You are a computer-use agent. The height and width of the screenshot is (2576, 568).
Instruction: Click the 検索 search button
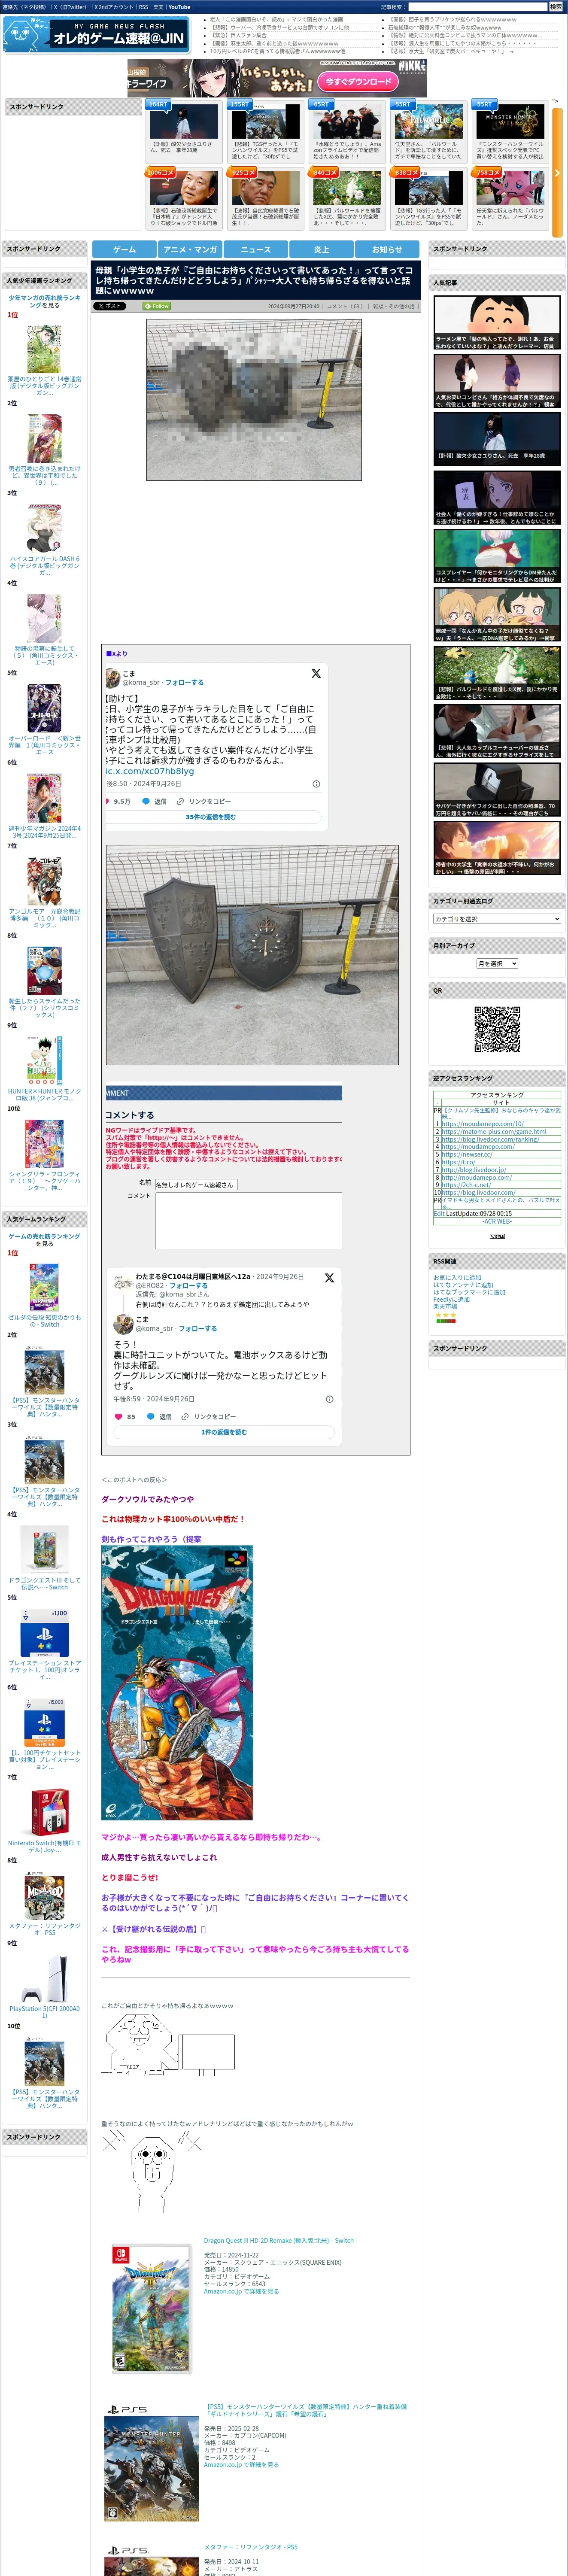pyautogui.click(x=555, y=7)
